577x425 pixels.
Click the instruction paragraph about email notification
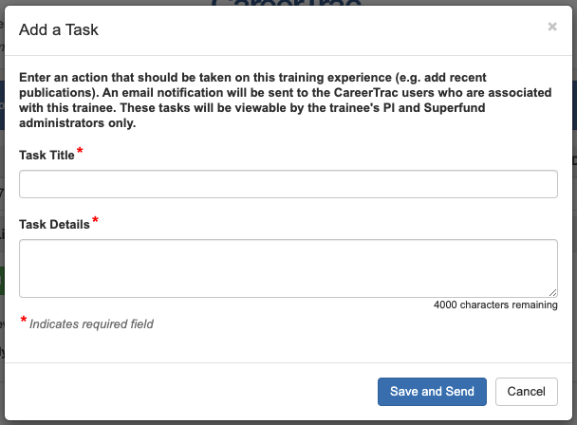(x=286, y=101)
